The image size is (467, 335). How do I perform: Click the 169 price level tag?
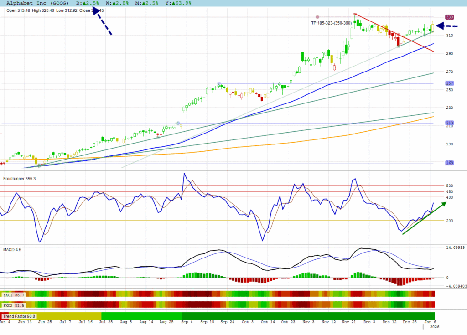click(449, 163)
